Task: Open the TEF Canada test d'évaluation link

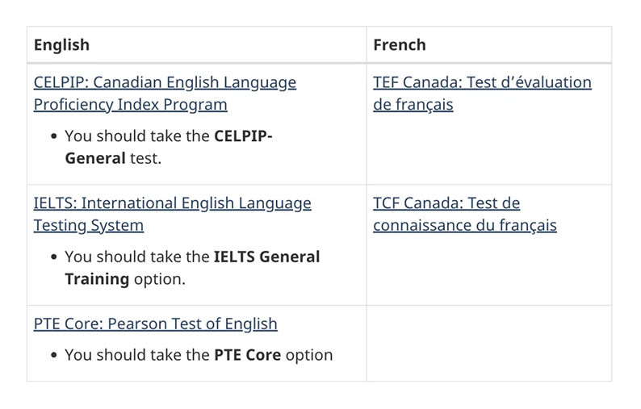Action: pos(482,83)
